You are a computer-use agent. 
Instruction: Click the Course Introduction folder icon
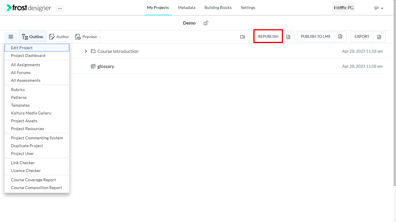click(x=93, y=51)
